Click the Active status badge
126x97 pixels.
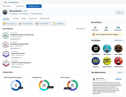(25, 11)
